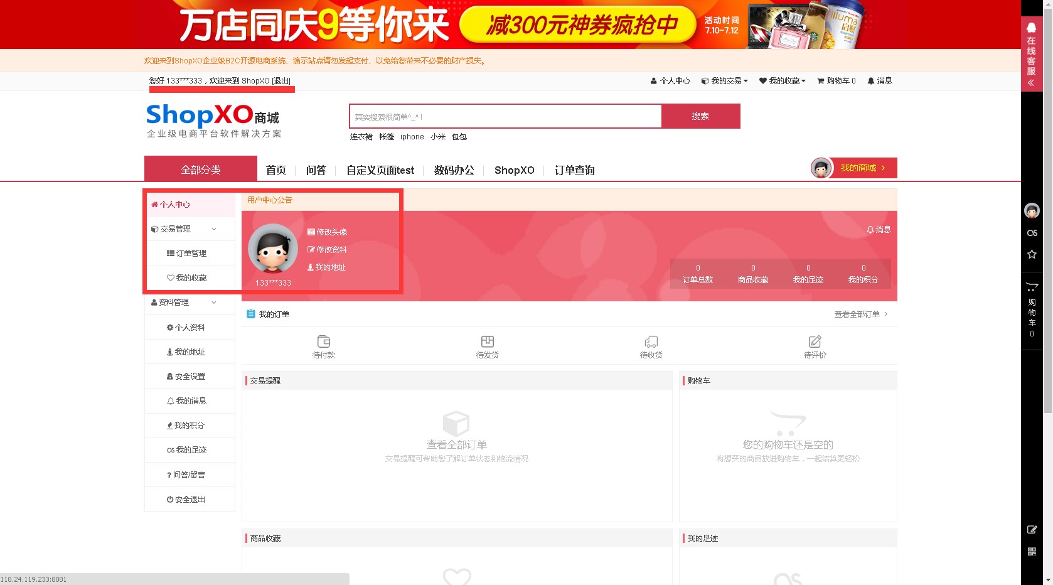The image size is (1053, 585).
Task: Open 我的消息 in left sidebar
Action: pos(190,401)
